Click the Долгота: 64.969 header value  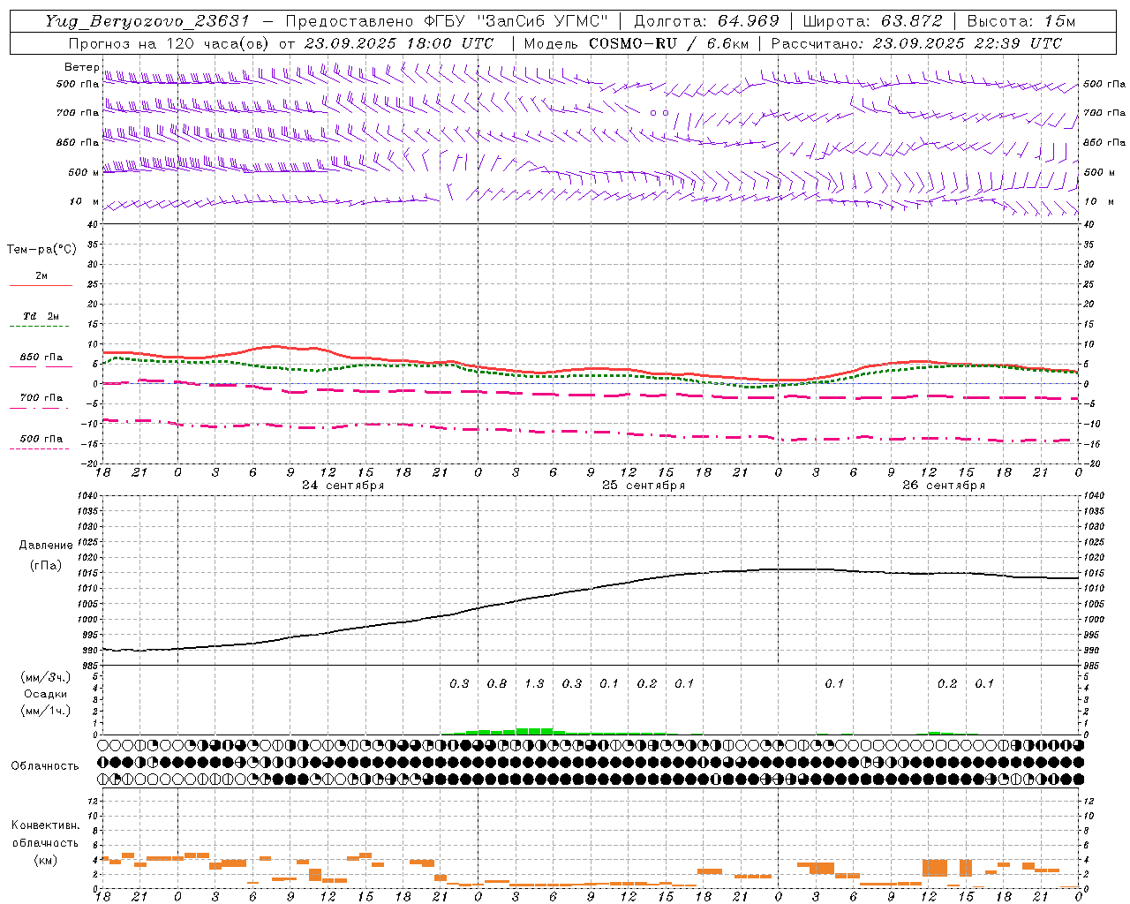706,21
